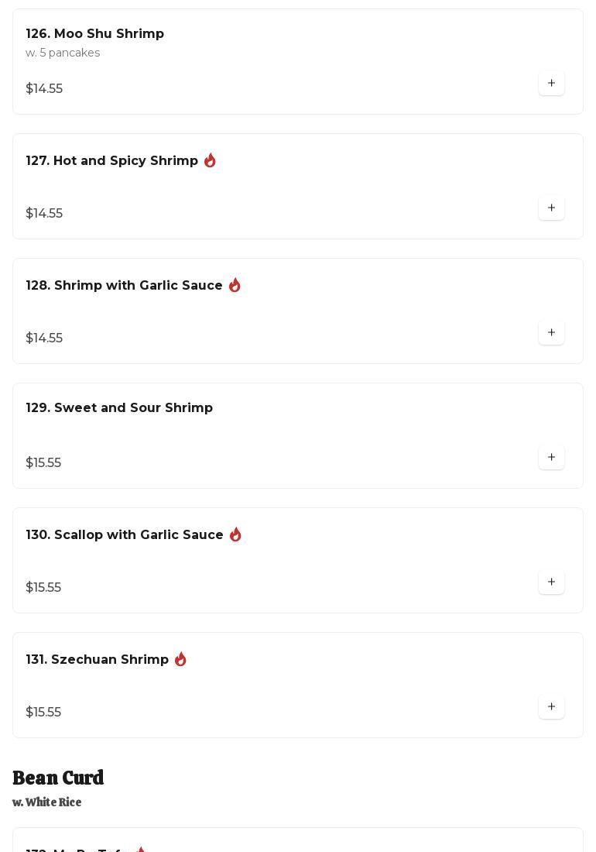Click spicy icon next to Scallop with Garlic Sauce
Viewport: 596px width, 852px height.
click(235, 534)
